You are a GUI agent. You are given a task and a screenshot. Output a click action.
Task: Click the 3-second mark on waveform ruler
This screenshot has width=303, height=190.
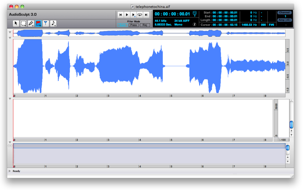[108, 96]
